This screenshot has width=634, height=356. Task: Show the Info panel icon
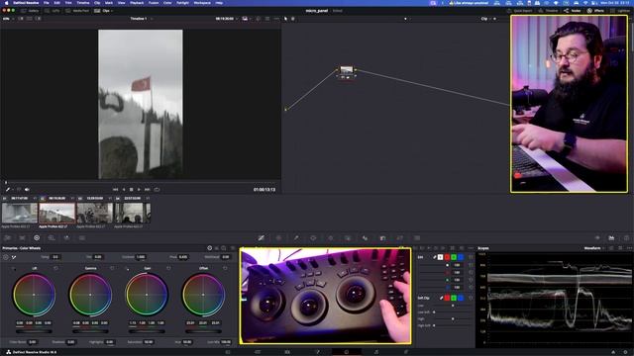pyautogui.click(x=626, y=238)
